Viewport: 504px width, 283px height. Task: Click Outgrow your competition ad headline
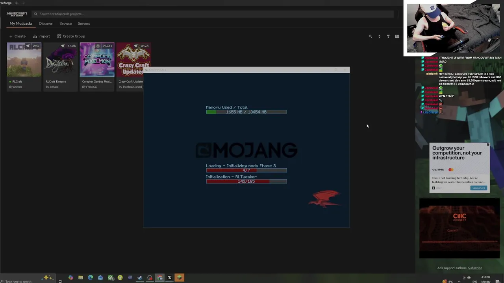coord(457,153)
